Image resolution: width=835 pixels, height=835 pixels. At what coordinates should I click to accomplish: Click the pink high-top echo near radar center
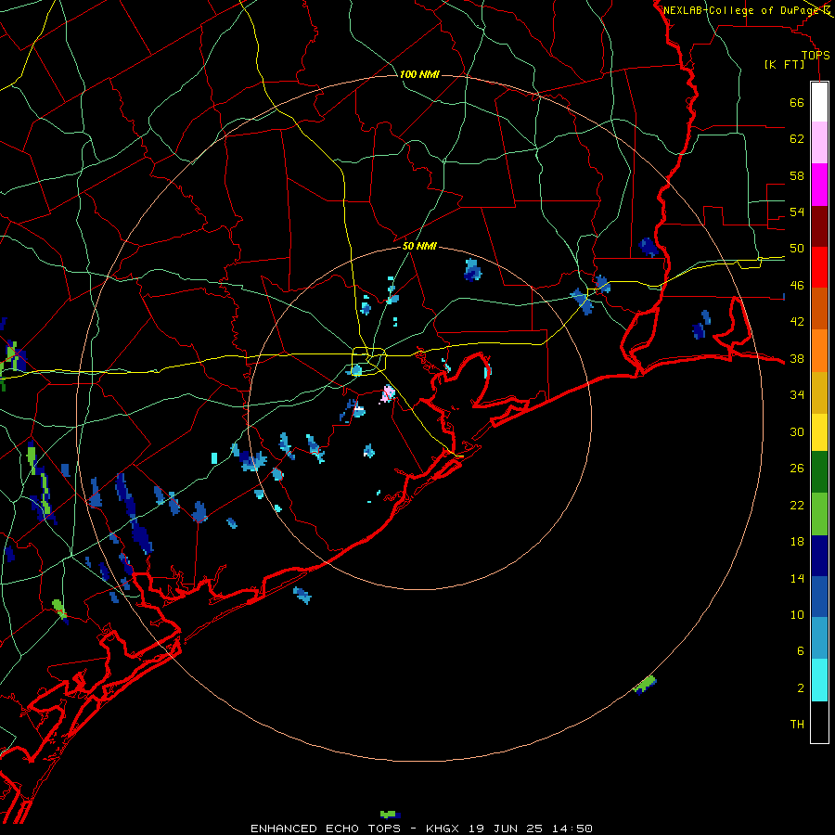tap(388, 394)
